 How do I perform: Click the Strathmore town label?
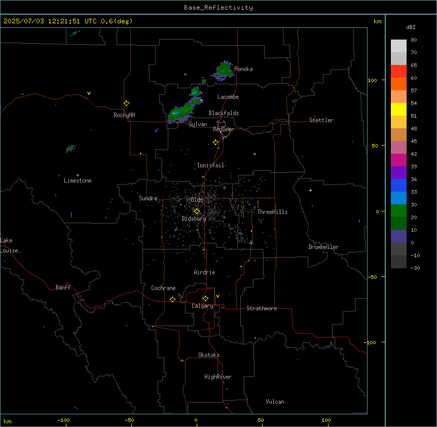coord(262,308)
